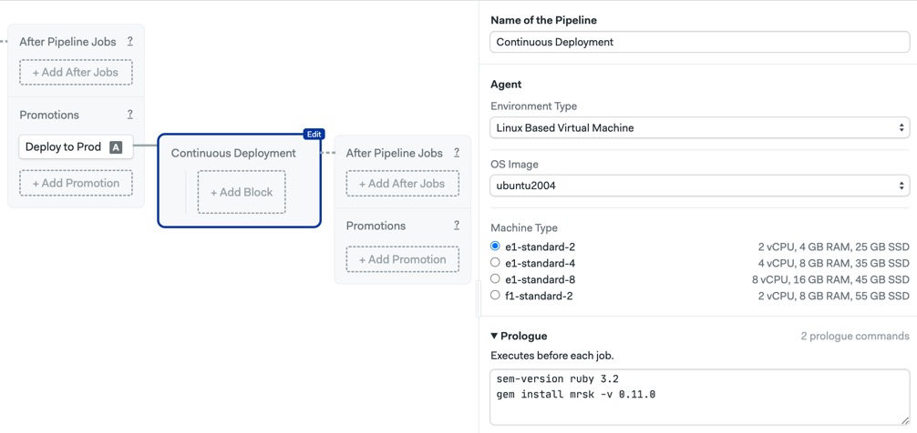Open OS Image dropdown showing ubuntu2004

pyautogui.click(x=699, y=186)
